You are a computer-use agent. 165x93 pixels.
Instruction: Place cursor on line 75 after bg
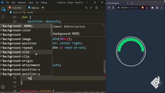(31, 78)
